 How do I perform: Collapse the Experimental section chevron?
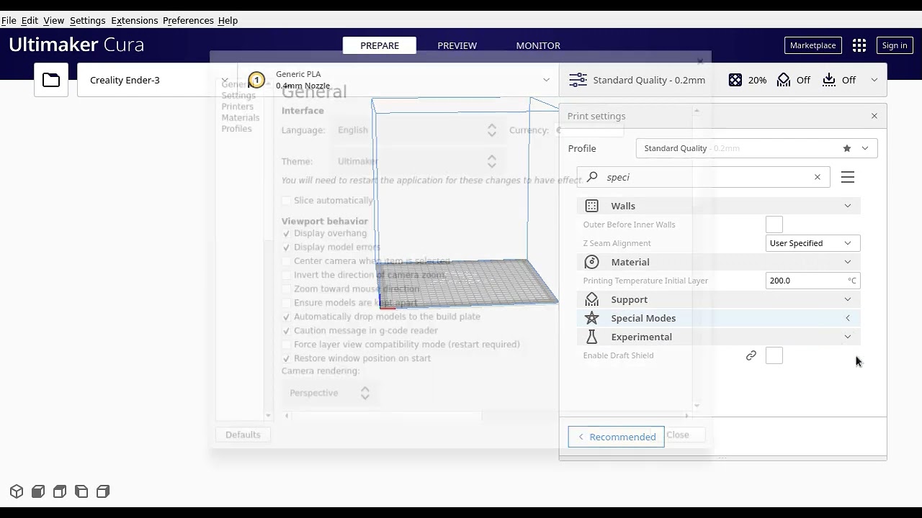(x=848, y=337)
